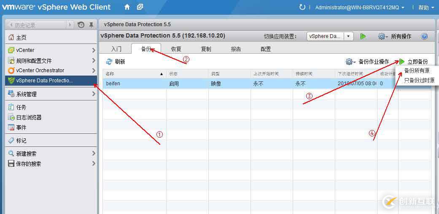Open the blue help question mark icon
Image resolution: width=439 pixels, height=214 pixels.
pos(424,36)
